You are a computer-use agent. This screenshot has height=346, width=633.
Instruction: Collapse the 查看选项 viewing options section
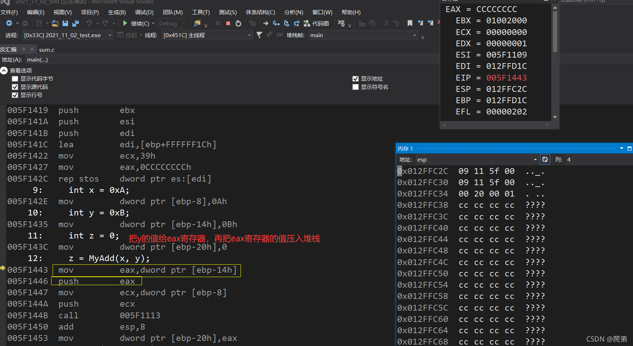pyautogui.click(x=4, y=70)
